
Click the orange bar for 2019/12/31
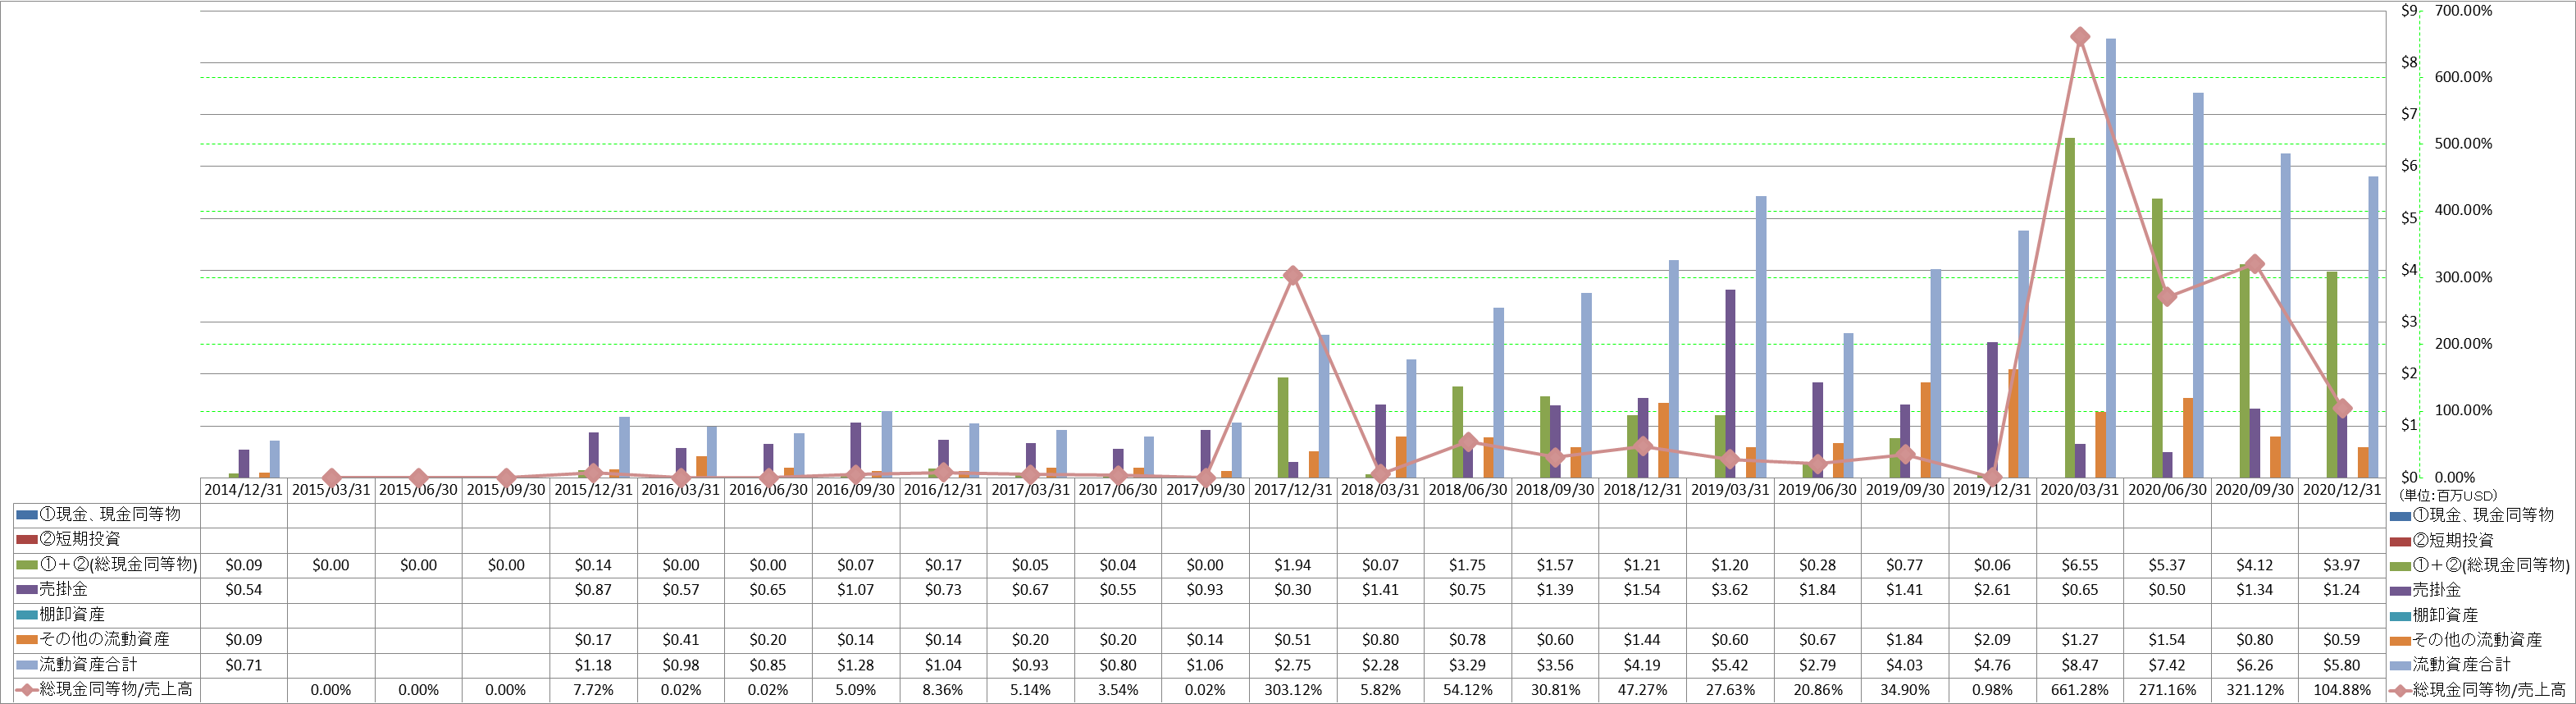coord(2013,423)
